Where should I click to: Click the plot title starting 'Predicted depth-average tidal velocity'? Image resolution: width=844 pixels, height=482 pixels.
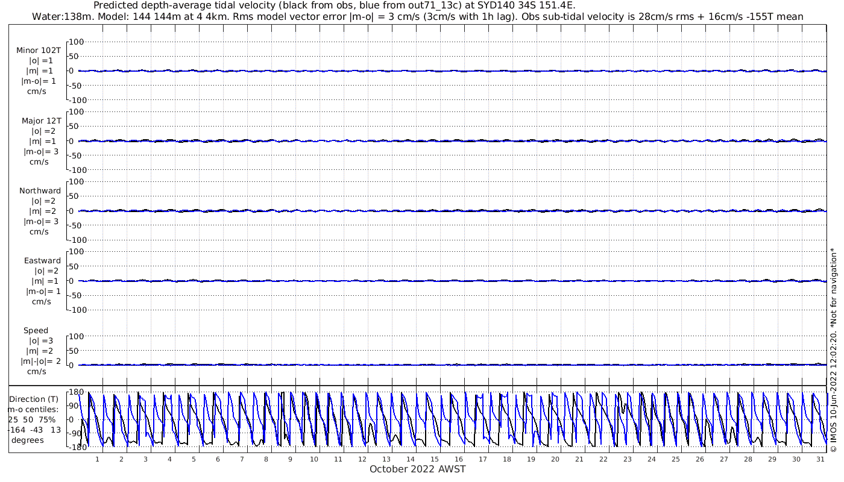(x=335, y=5)
